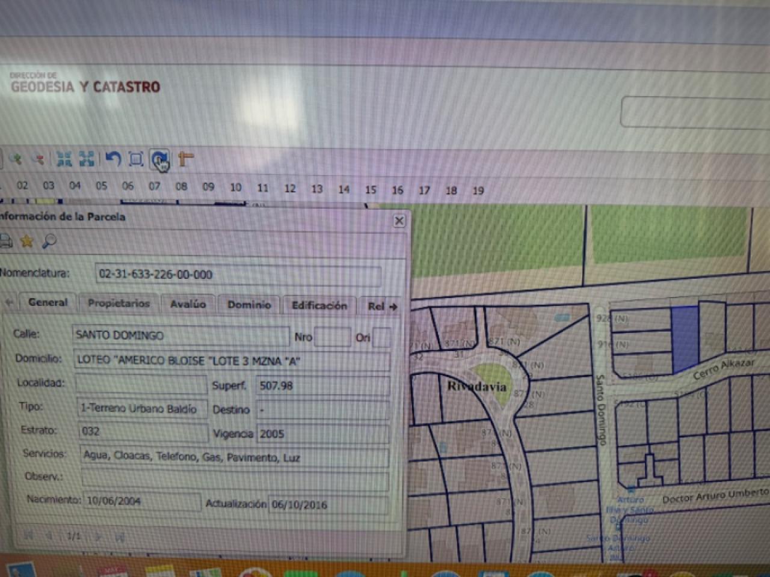Click the Vigencia field 2005
770x577 pixels.
[323, 433]
